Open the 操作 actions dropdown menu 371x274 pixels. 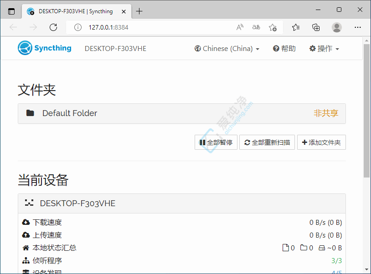coord(324,49)
